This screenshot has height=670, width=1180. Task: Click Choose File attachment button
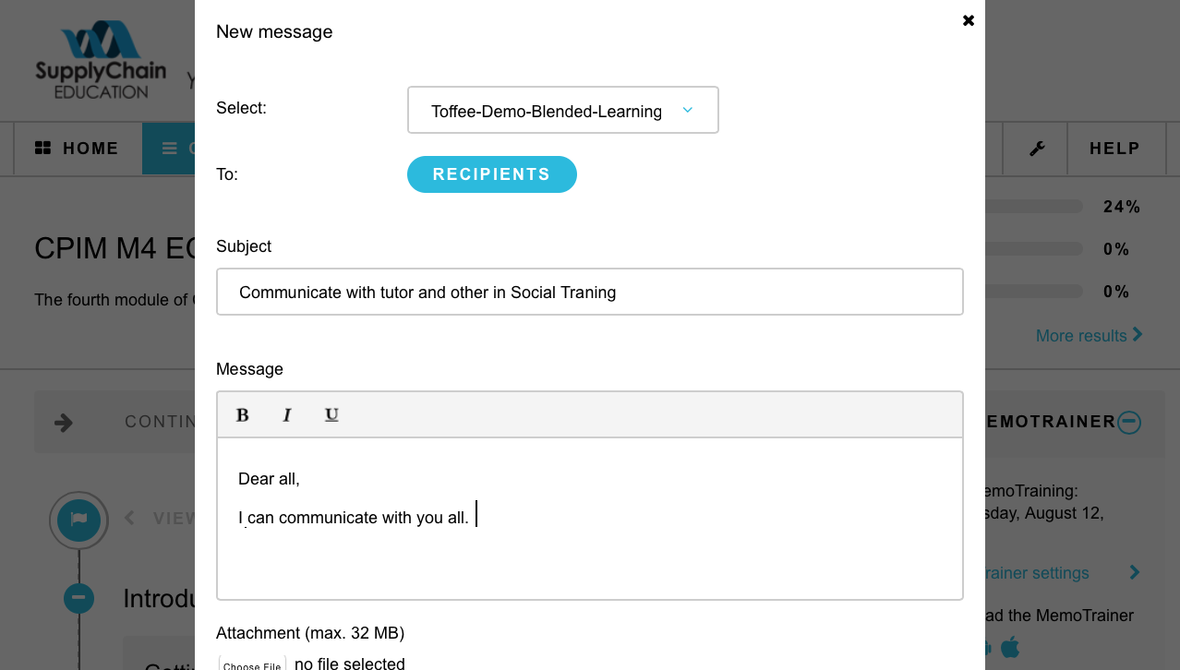253,664
